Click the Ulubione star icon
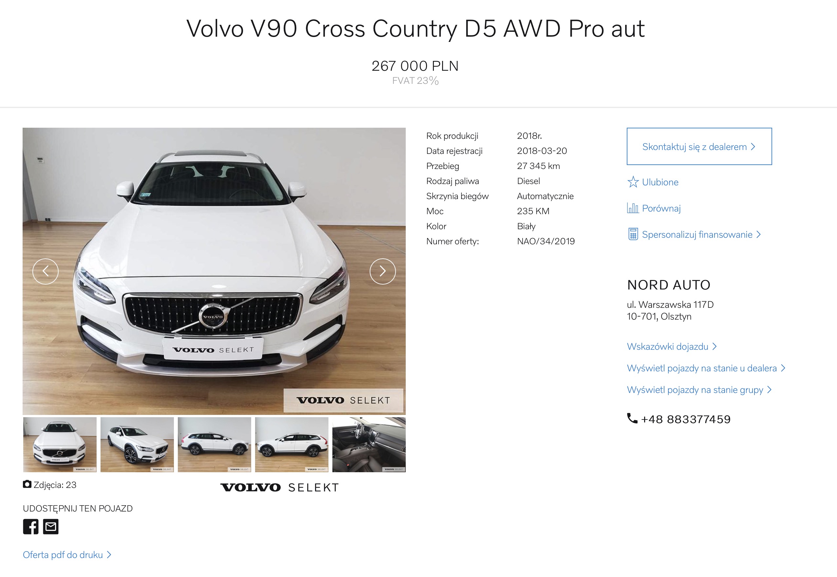The width and height of the screenshot is (837, 577). click(633, 182)
